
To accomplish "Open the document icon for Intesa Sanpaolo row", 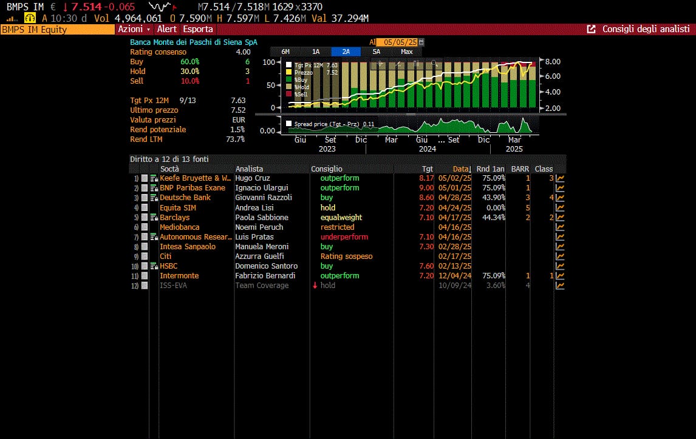I will (x=145, y=246).
